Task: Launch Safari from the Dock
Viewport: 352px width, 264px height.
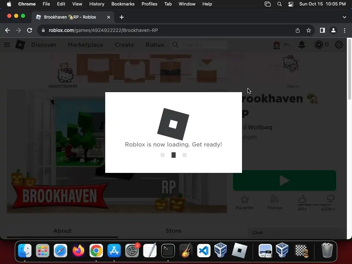Action: click(60, 251)
